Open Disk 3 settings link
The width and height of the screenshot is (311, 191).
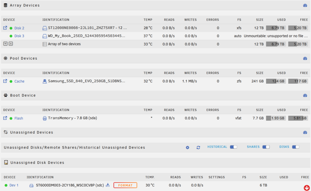[19, 36]
